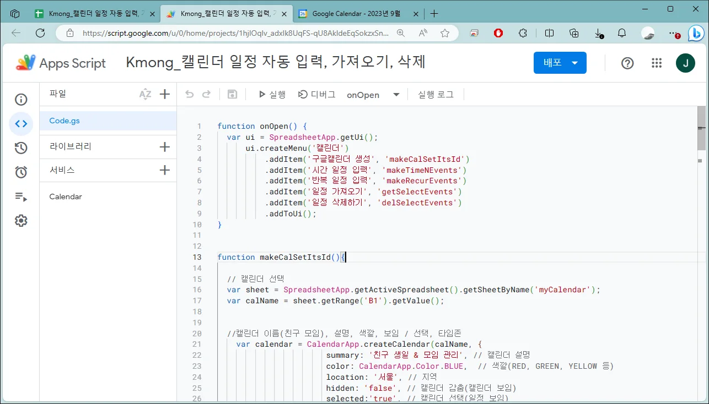Click the 라이브러리 section label

point(71,146)
